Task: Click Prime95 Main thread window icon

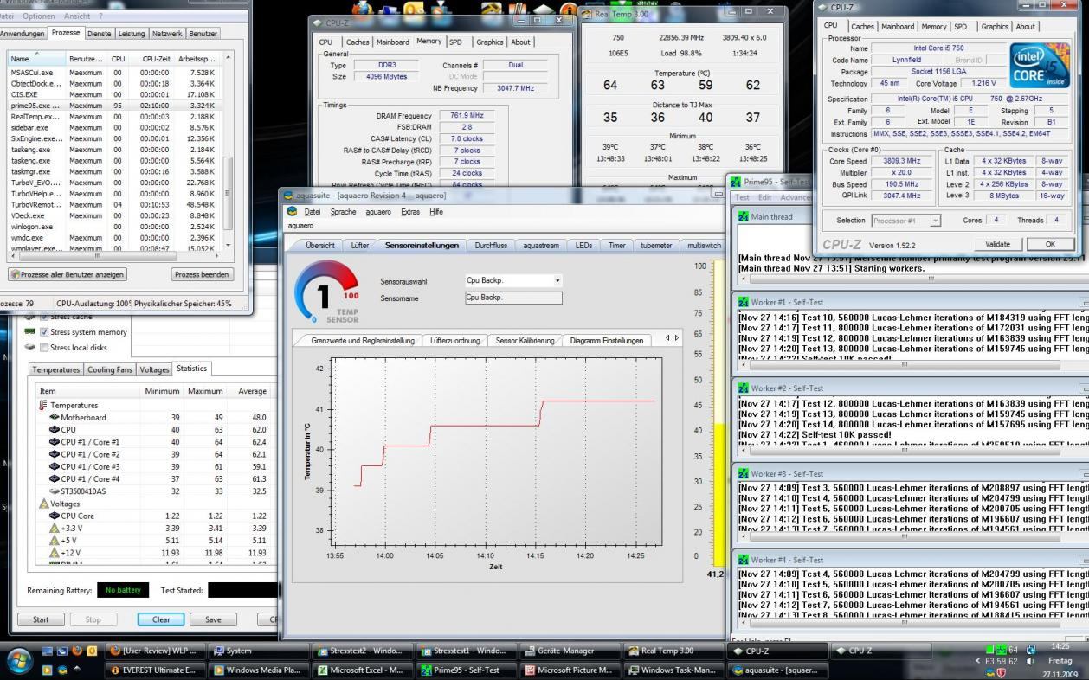Action: point(743,216)
